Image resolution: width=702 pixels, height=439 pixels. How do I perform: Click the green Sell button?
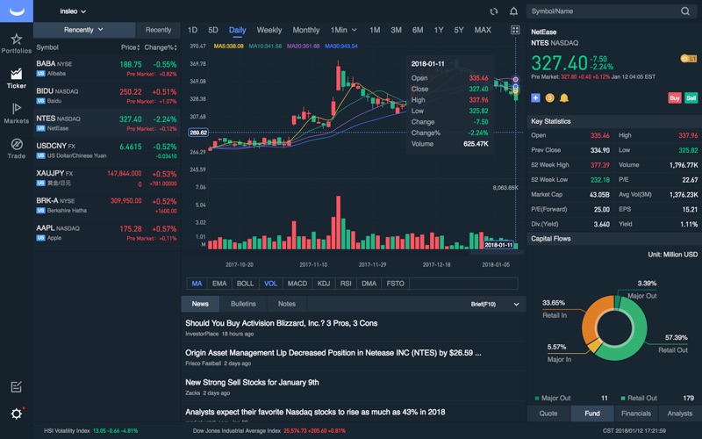tap(691, 98)
